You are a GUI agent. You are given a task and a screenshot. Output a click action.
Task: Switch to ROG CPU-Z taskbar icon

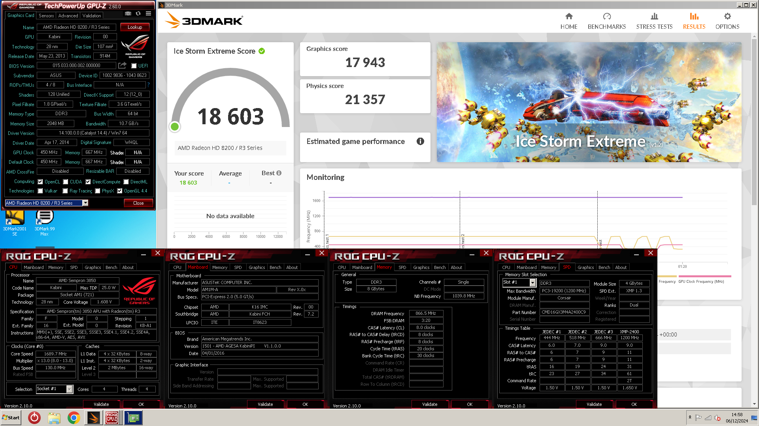pos(112,418)
